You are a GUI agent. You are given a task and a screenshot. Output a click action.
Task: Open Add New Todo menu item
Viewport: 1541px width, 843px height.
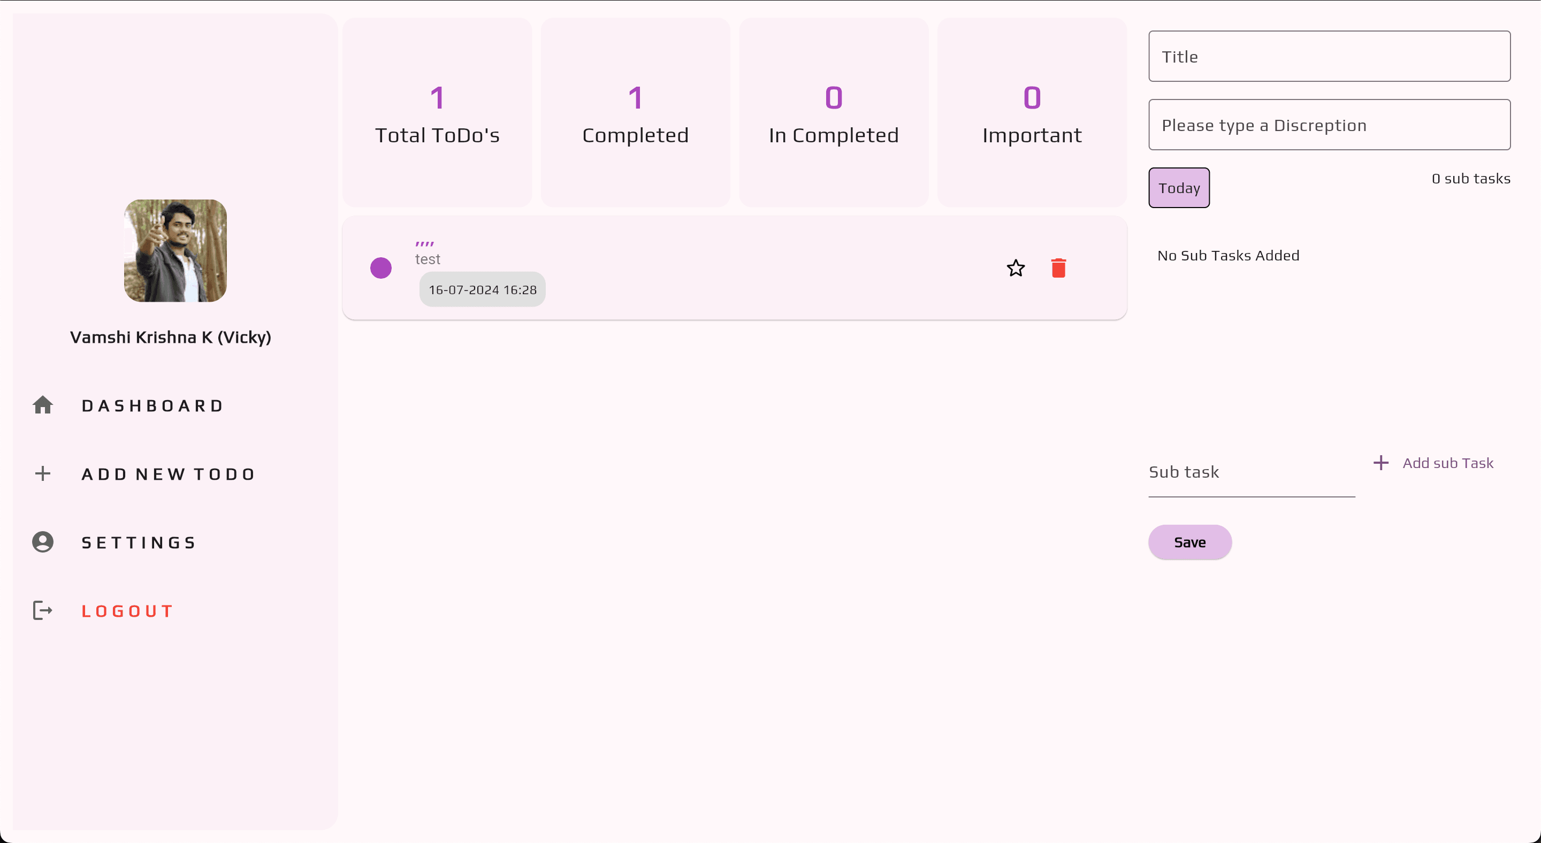tap(169, 474)
